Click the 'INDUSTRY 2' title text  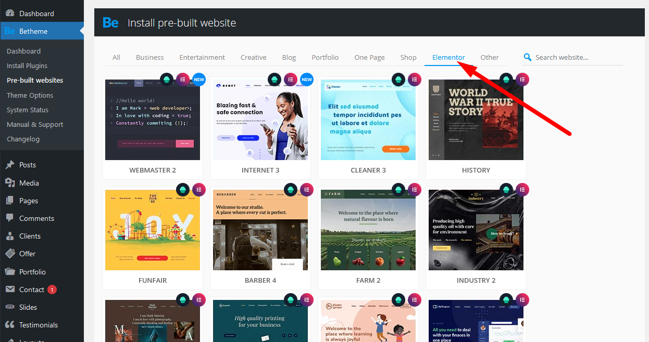[476, 280]
